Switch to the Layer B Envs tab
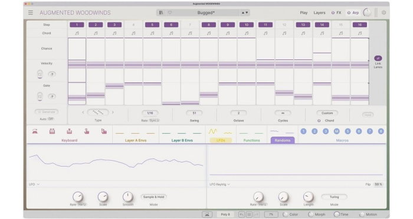This screenshot has height=219, width=413. (x=182, y=140)
